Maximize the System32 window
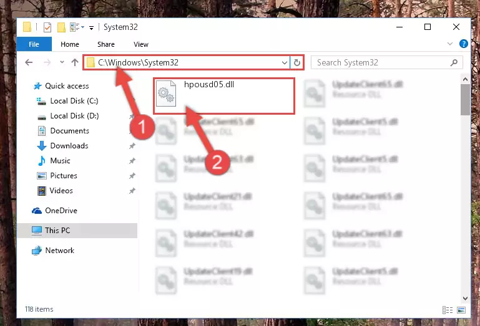The height and width of the screenshot is (326, 480). point(428,27)
